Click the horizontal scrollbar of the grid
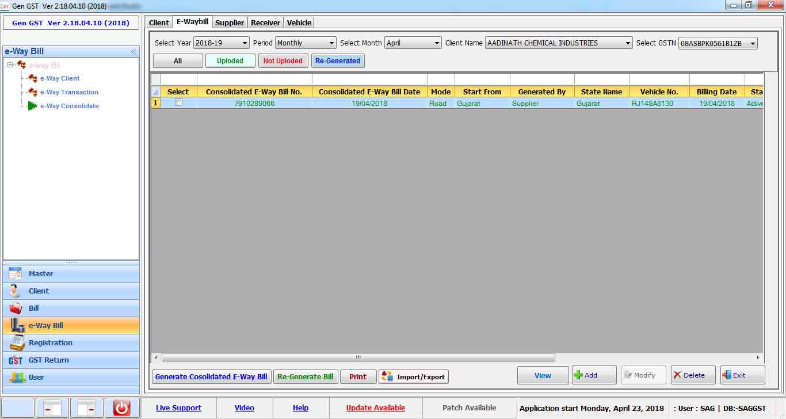 tap(358, 358)
